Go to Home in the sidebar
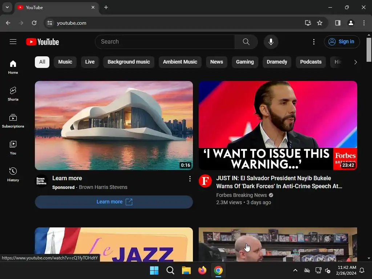Image resolution: width=372 pixels, height=279 pixels. pyautogui.click(x=13, y=67)
